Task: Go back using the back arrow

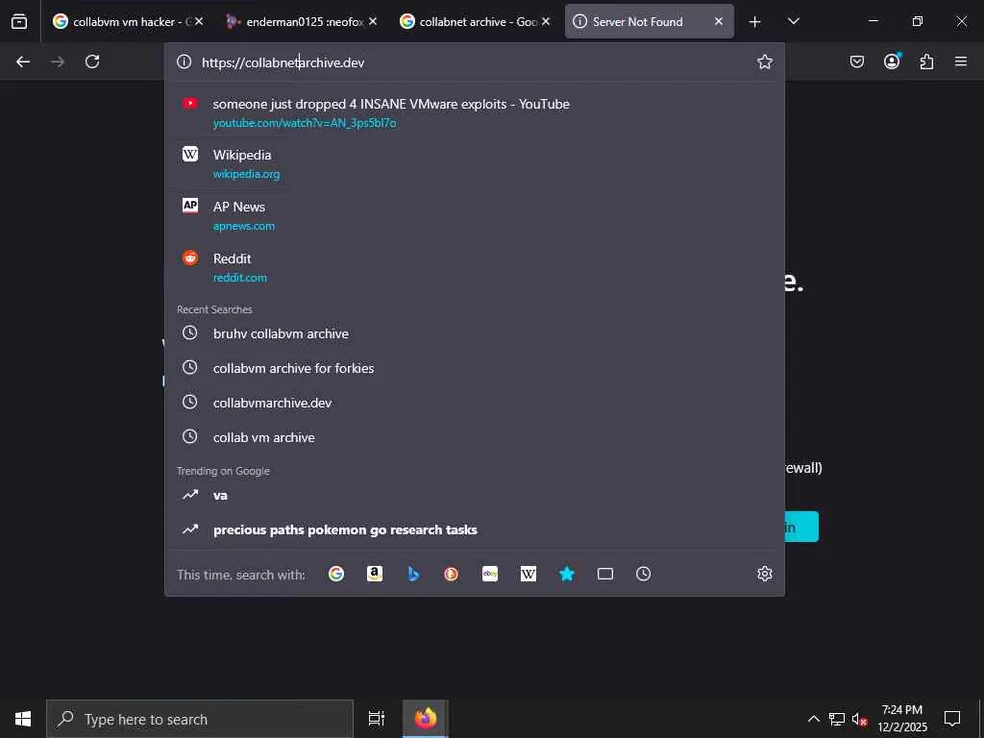Action: (23, 61)
